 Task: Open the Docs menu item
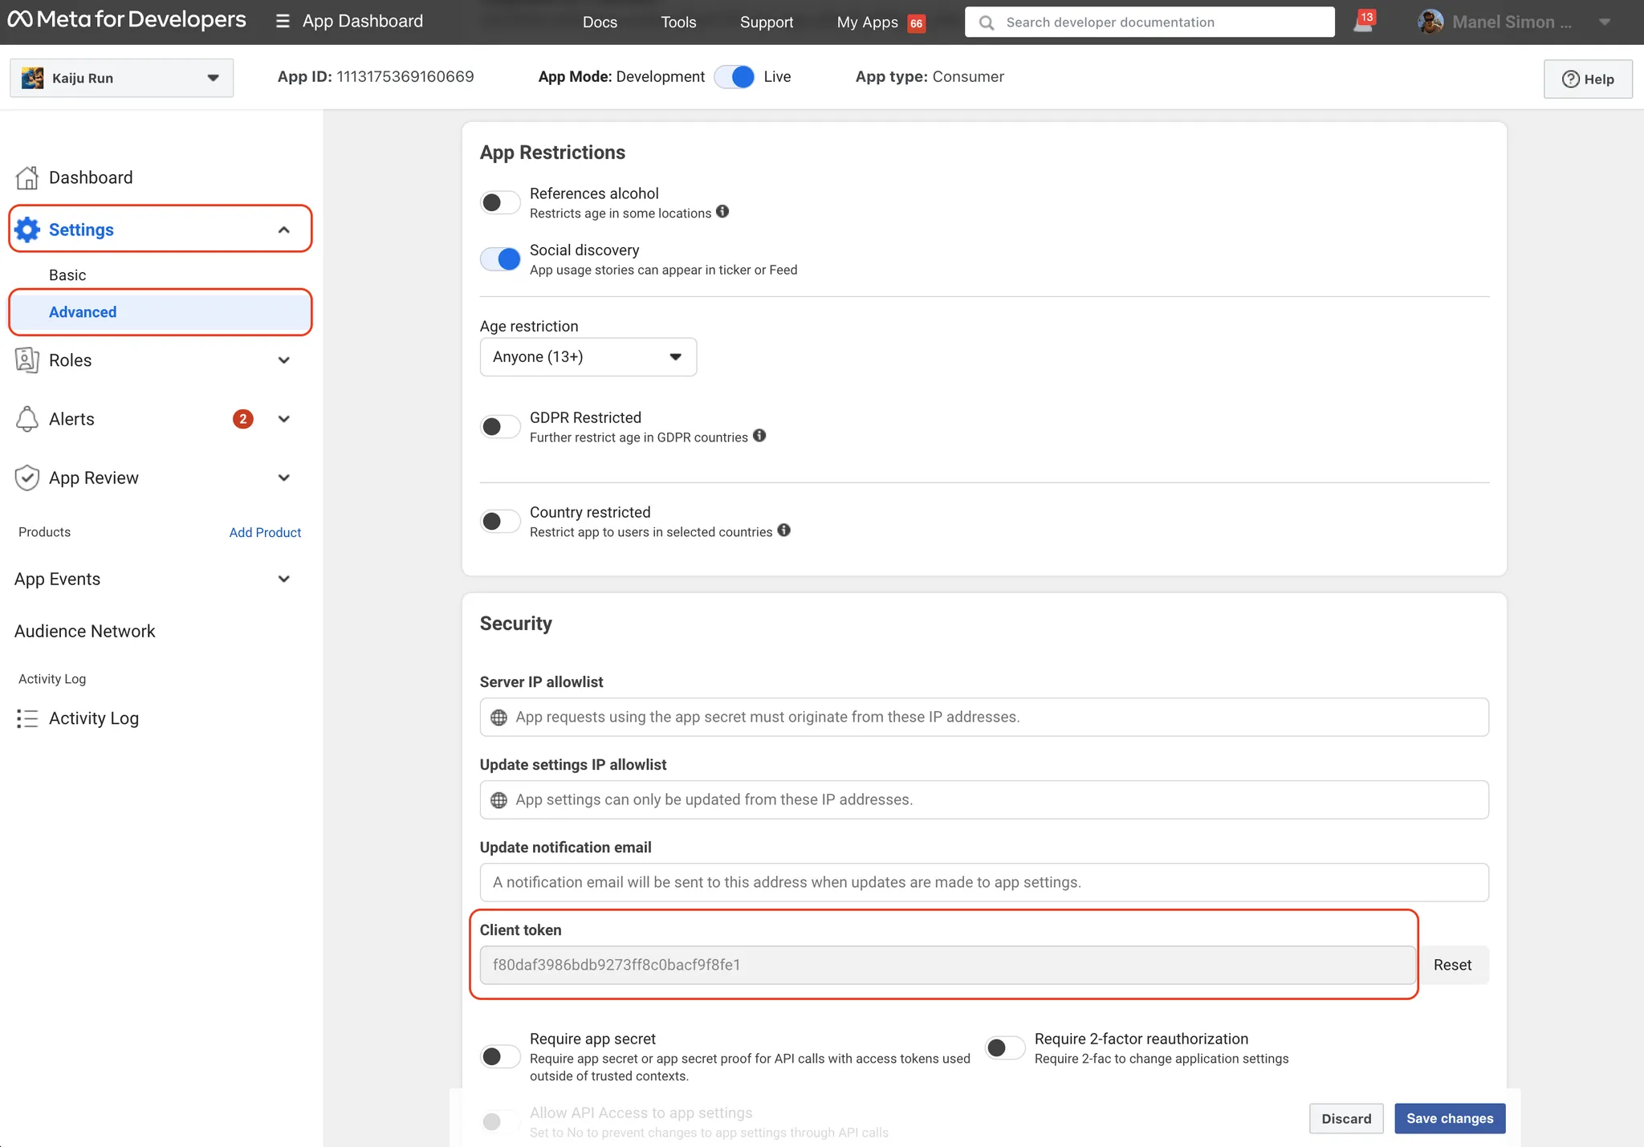click(x=600, y=22)
